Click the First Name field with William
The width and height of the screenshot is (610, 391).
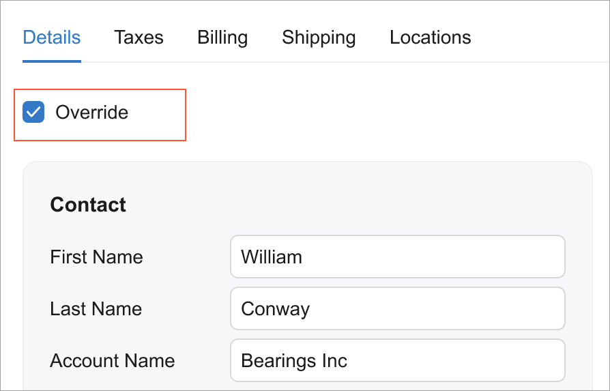click(397, 257)
